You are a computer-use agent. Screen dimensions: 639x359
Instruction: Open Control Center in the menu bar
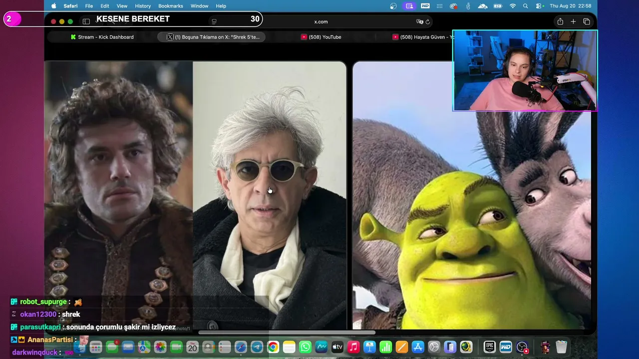[x=539, y=6]
